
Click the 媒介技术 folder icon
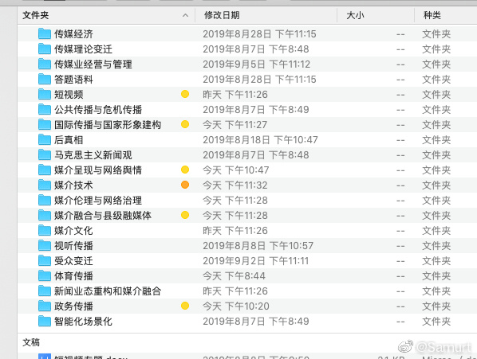45,185
